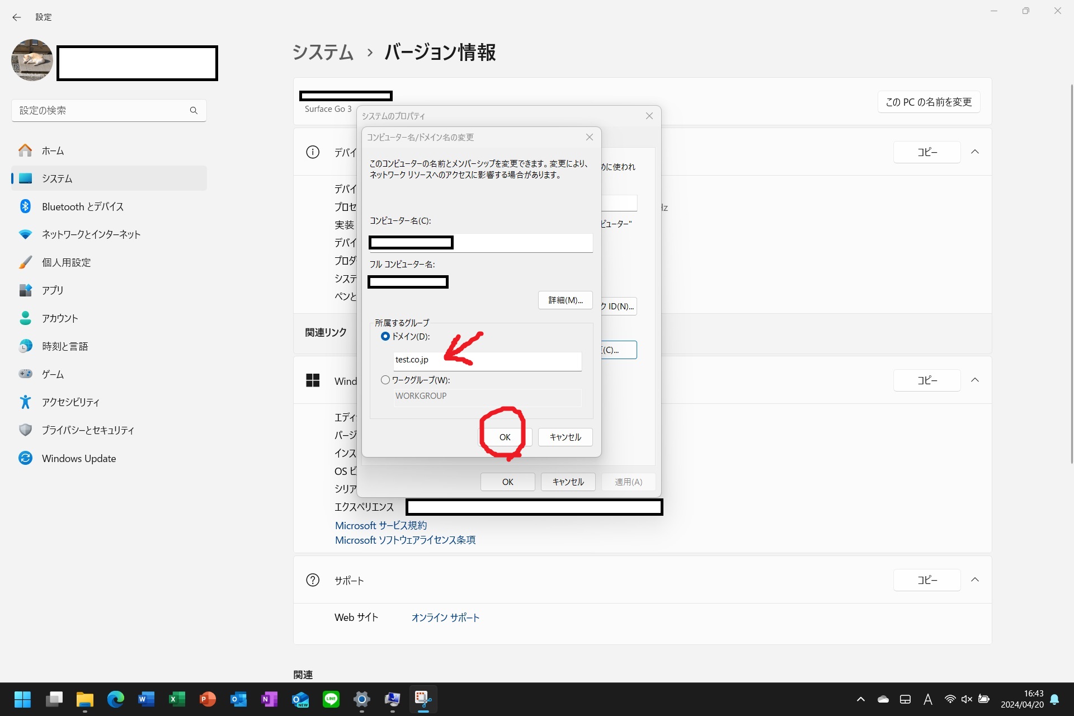
Task: Select Bluetooth とデバイス in the sidebar
Action: [82, 206]
